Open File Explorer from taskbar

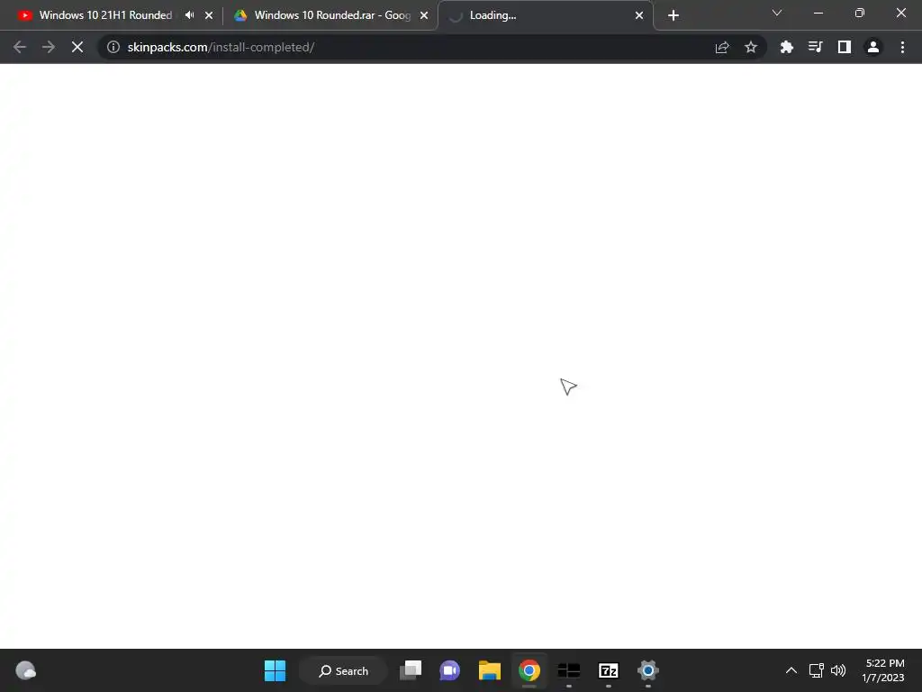(489, 670)
